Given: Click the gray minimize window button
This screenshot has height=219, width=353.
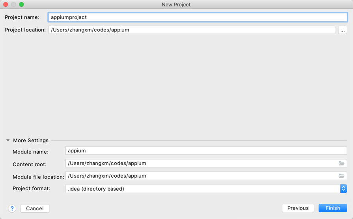Looking at the screenshot, I should (13, 4).
